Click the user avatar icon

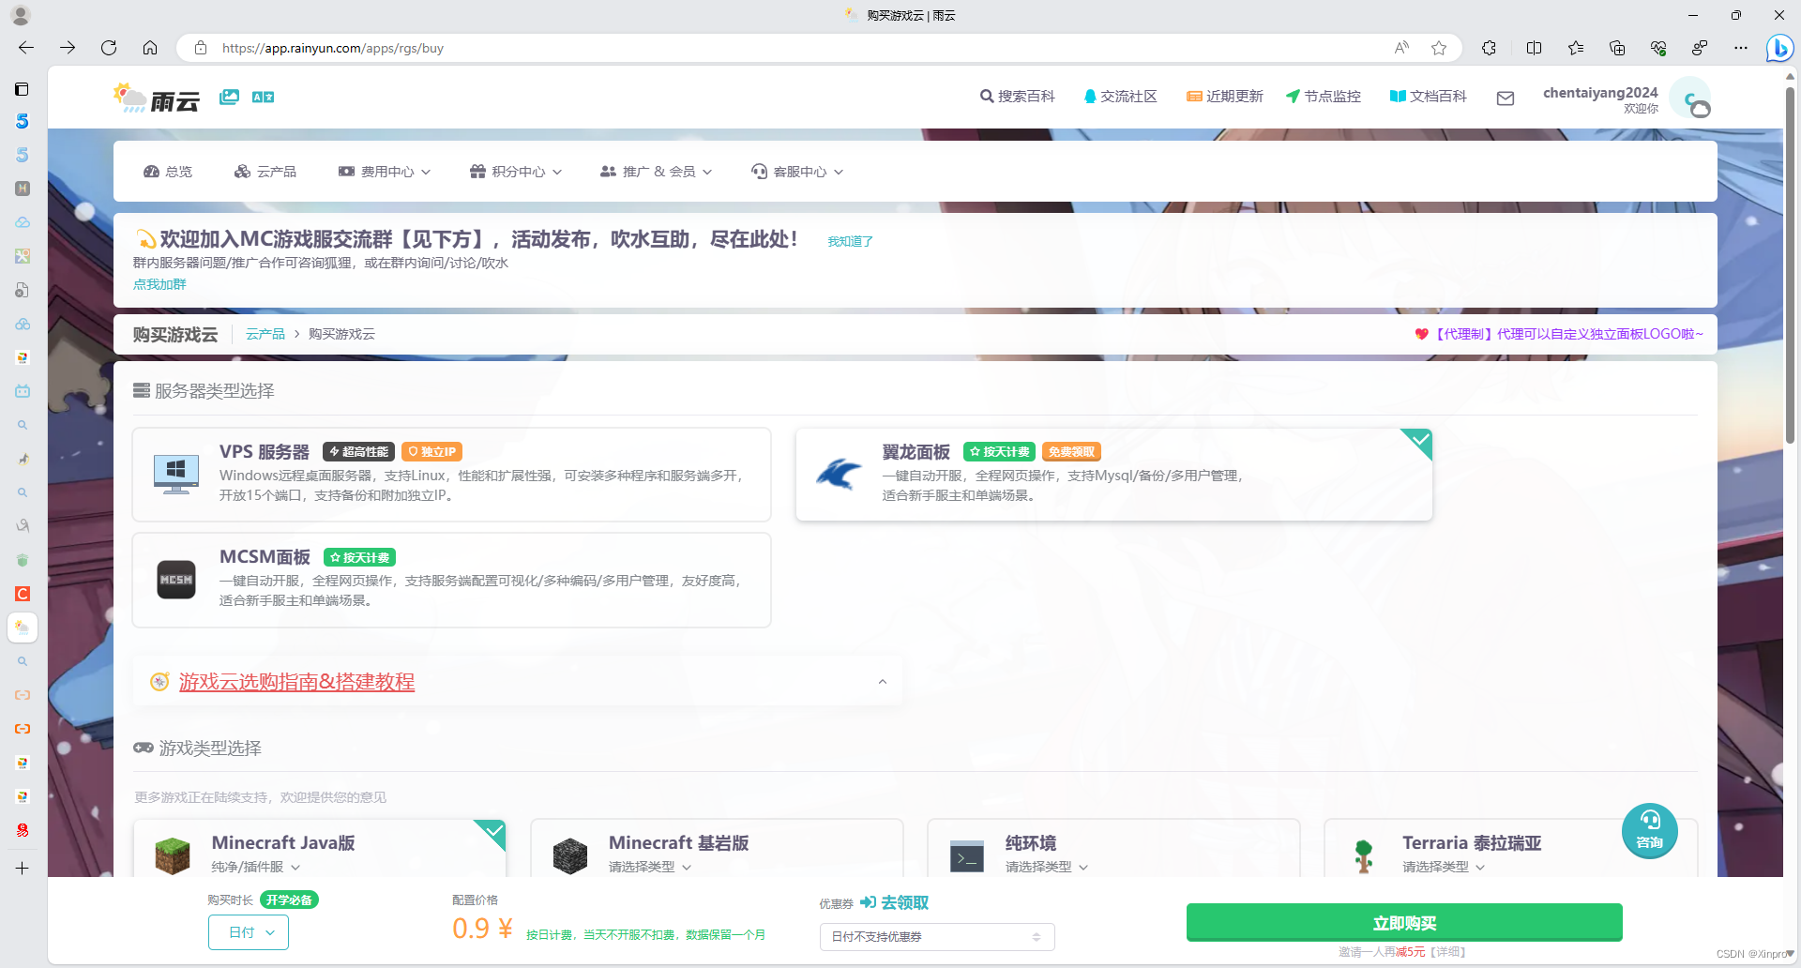click(1692, 98)
